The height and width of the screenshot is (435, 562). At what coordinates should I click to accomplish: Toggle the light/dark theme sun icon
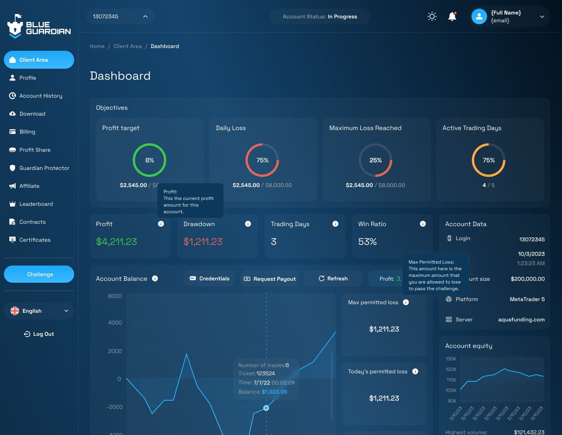(432, 16)
